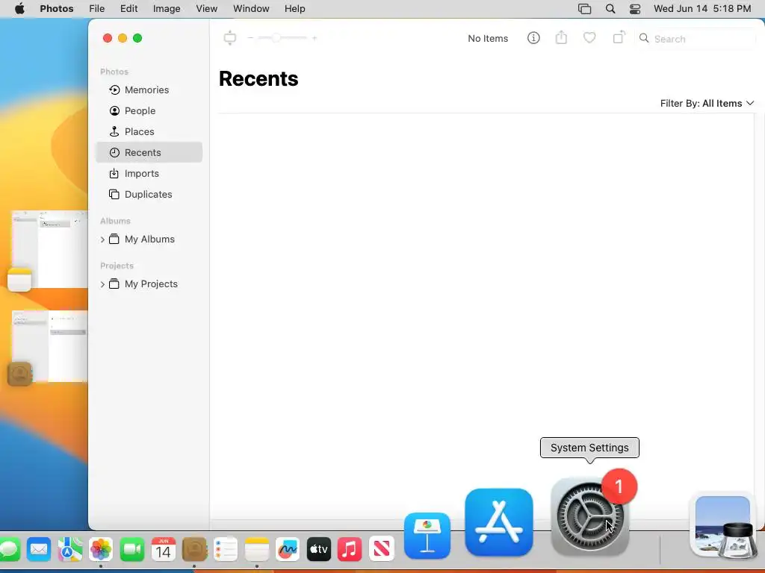This screenshot has height=573, width=765.
Task: Click the Share icon in toolbar
Action: tap(561, 37)
